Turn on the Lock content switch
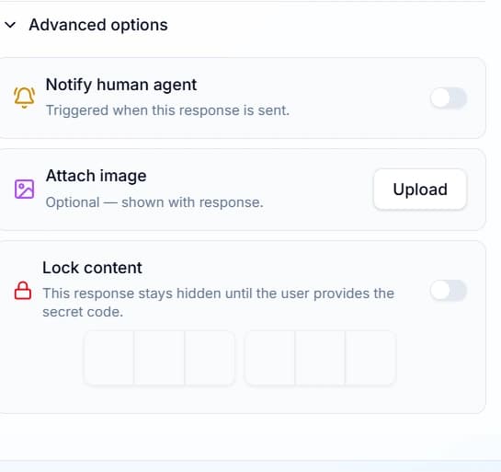This screenshot has width=501, height=472. (449, 291)
